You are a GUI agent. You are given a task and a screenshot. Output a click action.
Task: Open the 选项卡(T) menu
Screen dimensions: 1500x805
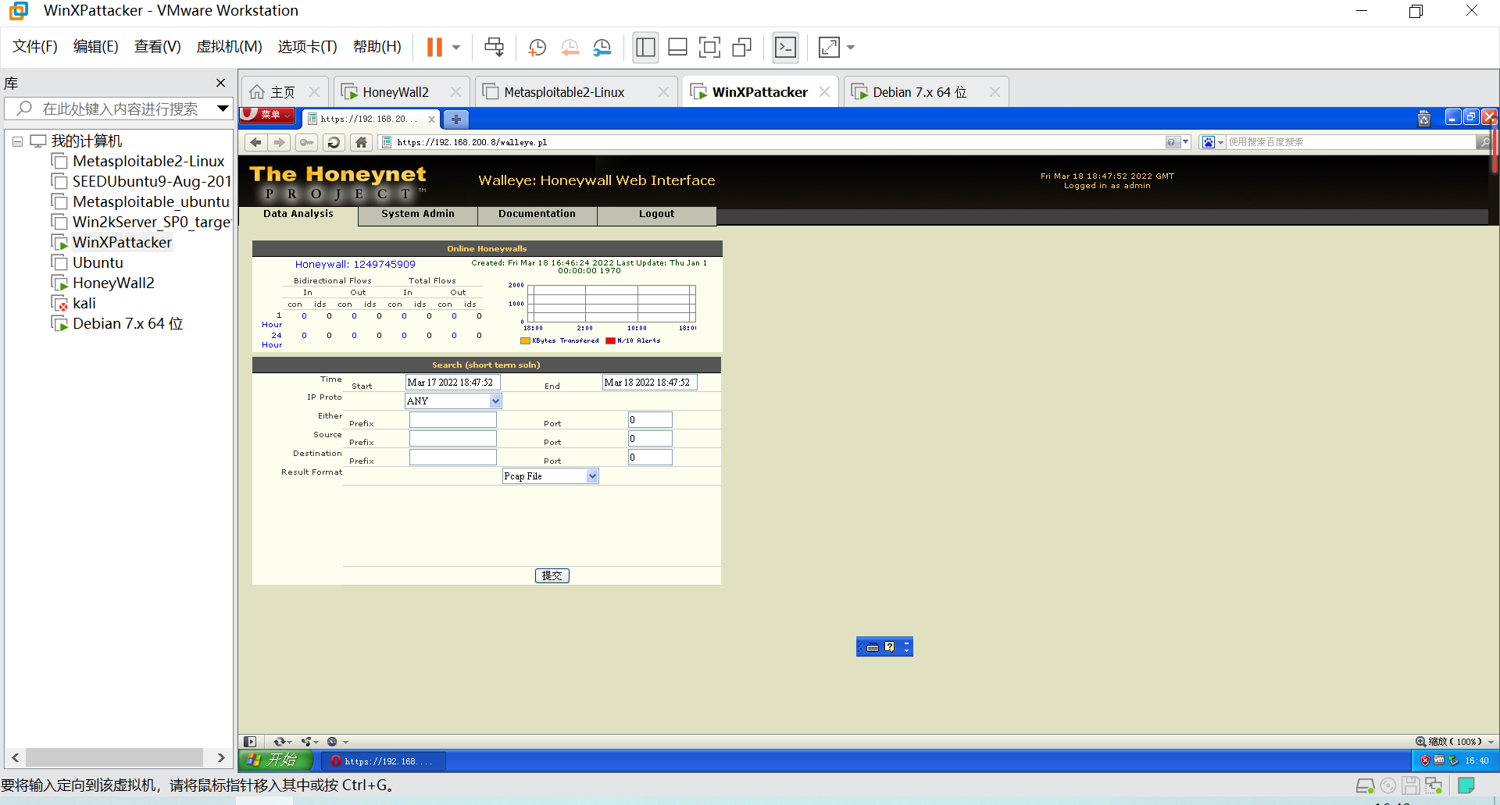(x=307, y=47)
